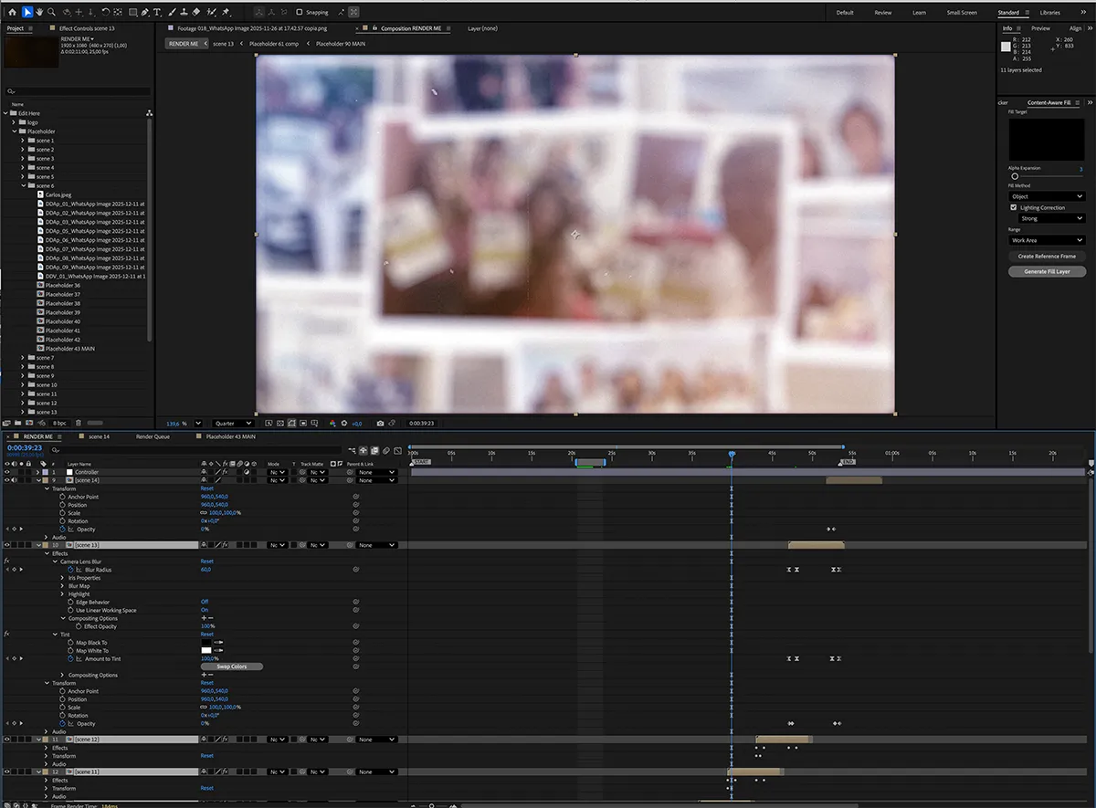Uncheck Lighting Correction checkbox

coord(1013,208)
